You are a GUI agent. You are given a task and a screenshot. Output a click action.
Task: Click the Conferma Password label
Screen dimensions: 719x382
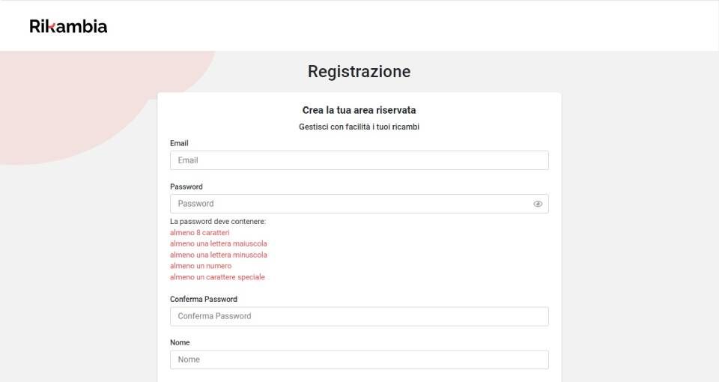[x=204, y=299]
